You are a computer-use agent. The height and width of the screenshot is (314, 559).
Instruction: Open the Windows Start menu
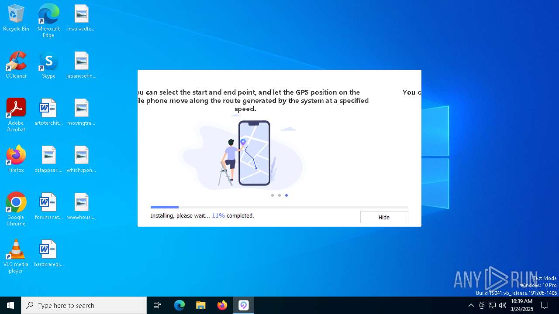tap(10, 305)
